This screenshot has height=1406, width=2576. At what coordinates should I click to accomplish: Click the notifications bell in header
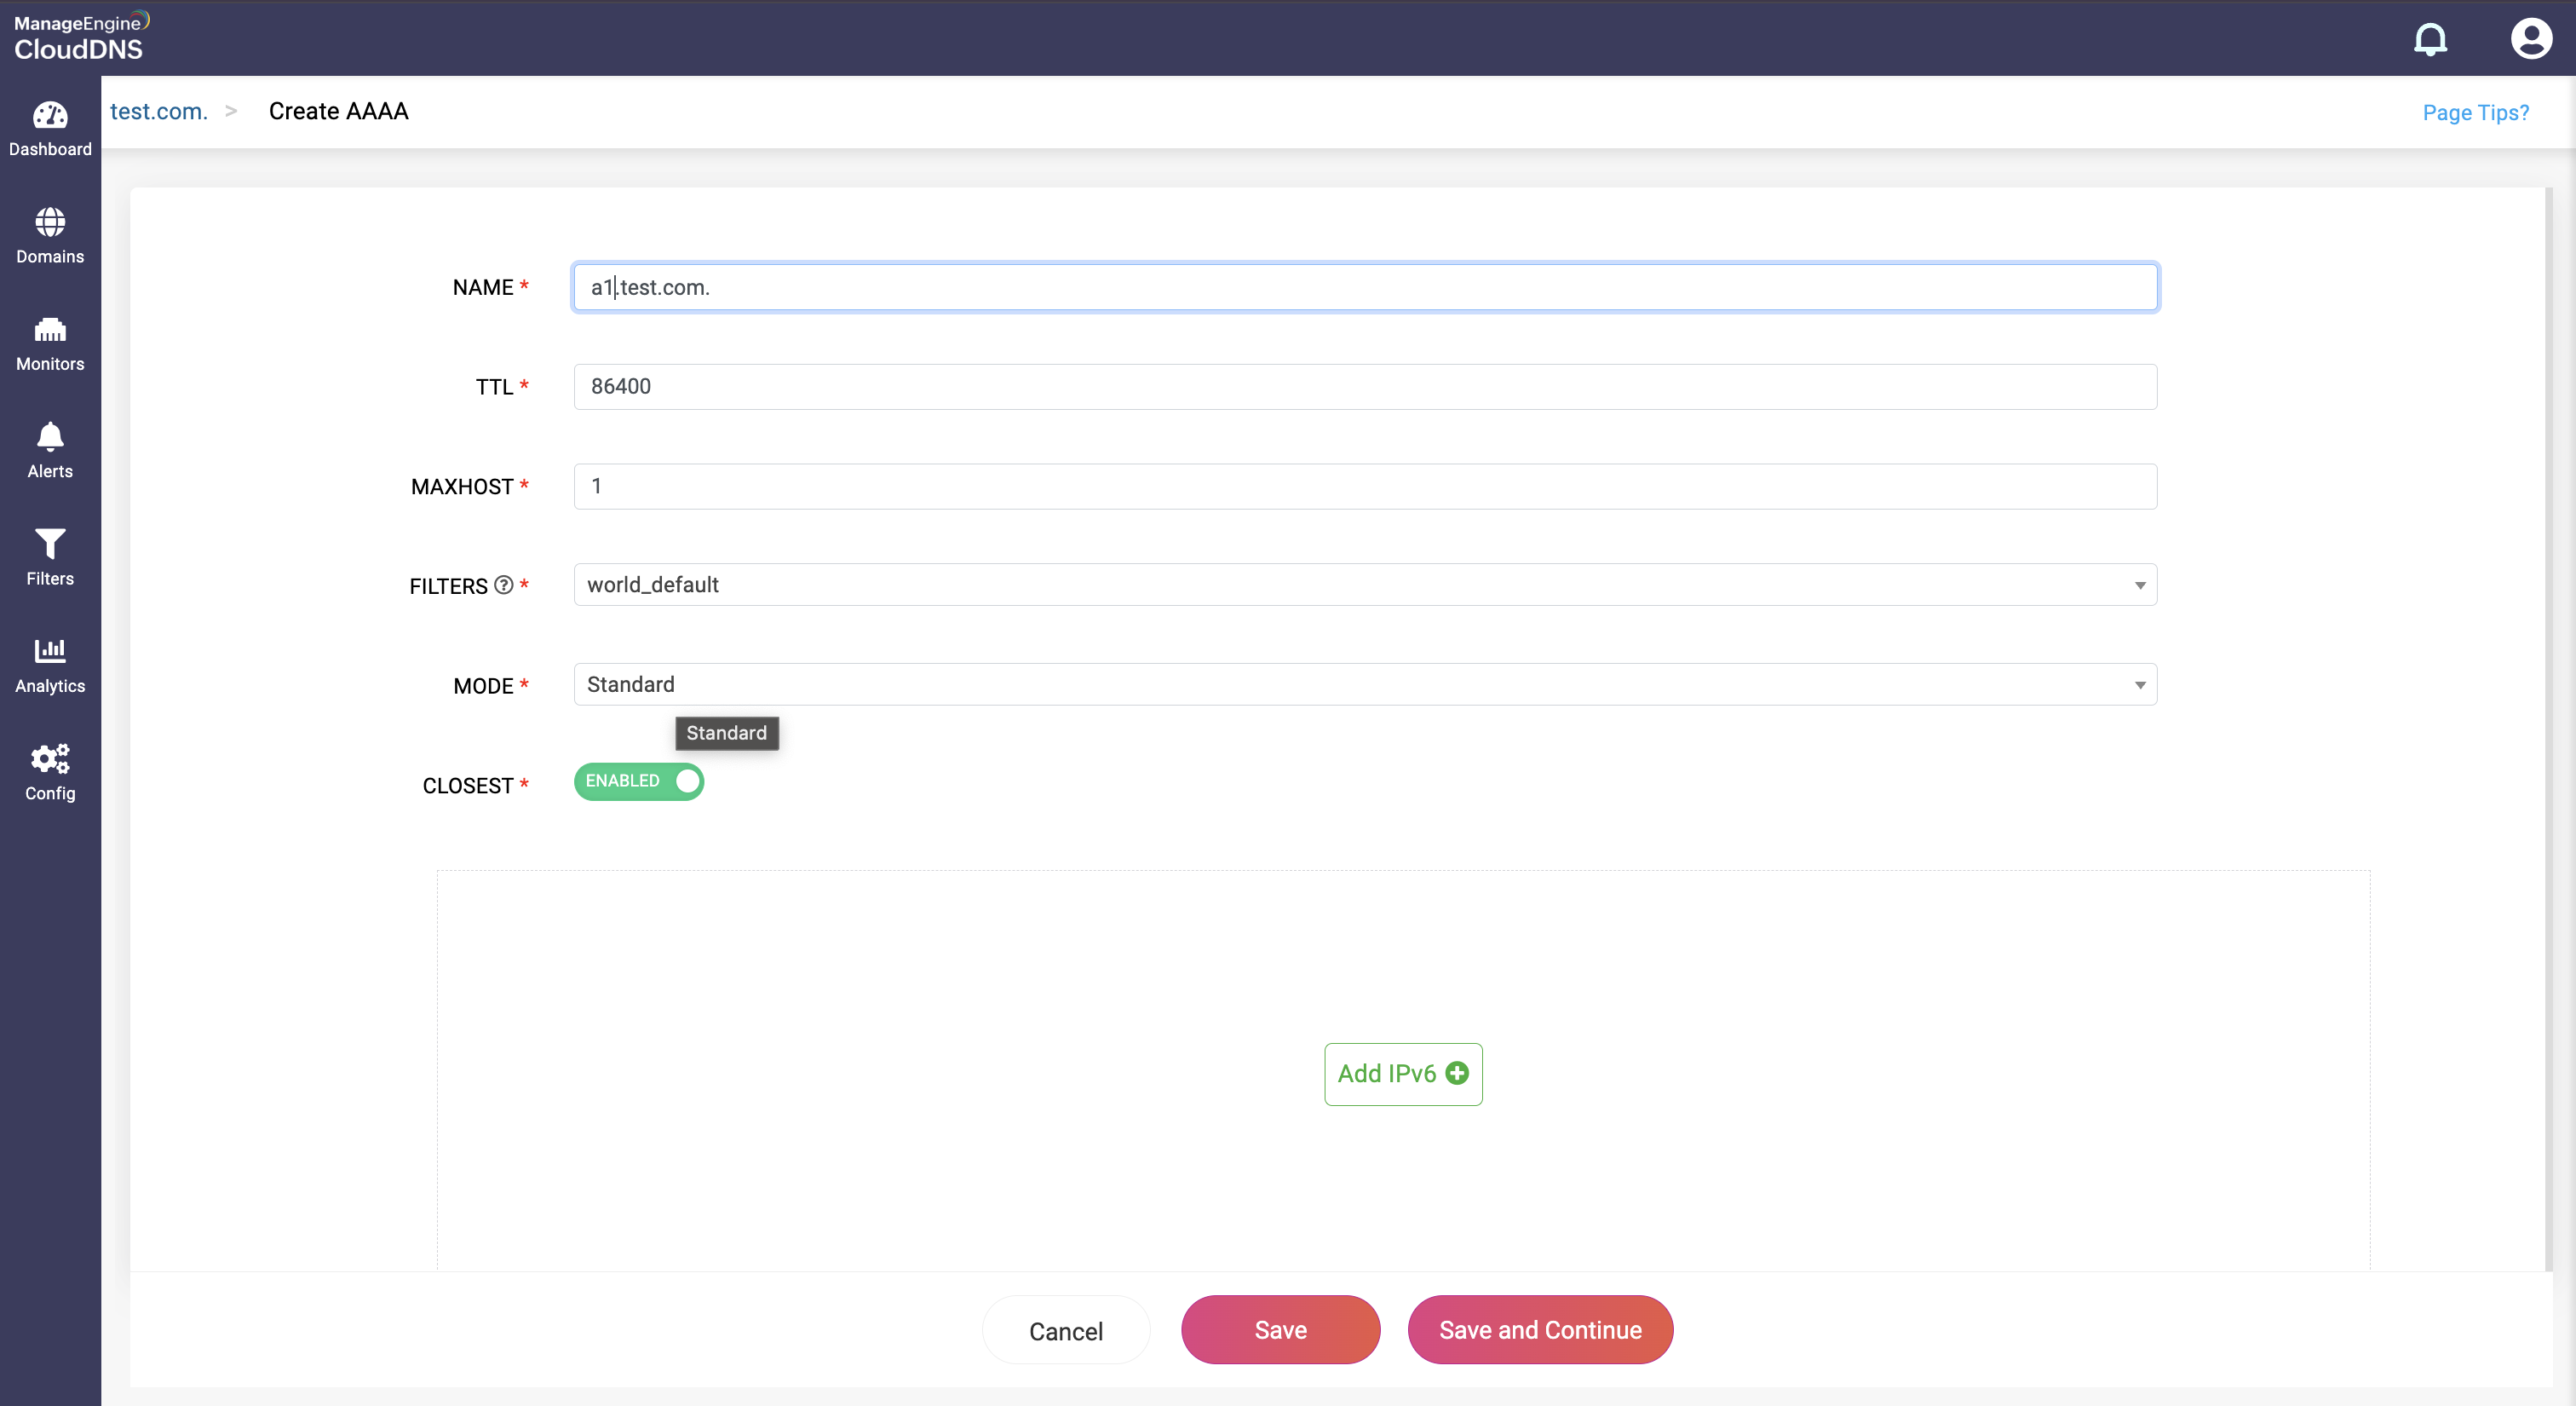(x=2430, y=39)
